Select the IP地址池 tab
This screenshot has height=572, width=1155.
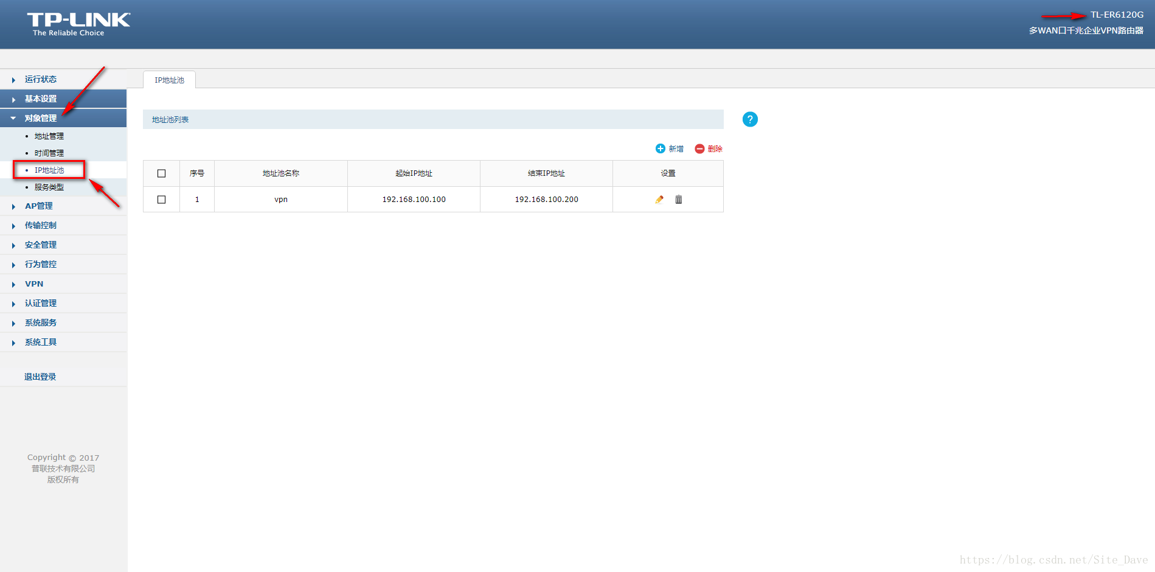tap(169, 80)
